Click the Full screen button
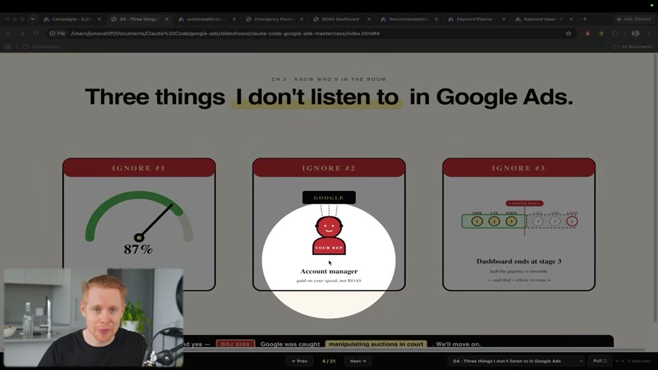Screen dimensions: 658x370 pyautogui.click(x=600, y=361)
